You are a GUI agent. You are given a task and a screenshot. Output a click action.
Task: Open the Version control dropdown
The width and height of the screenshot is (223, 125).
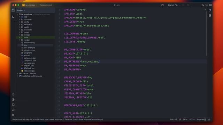pyautogui.click(x=46, y=5)
